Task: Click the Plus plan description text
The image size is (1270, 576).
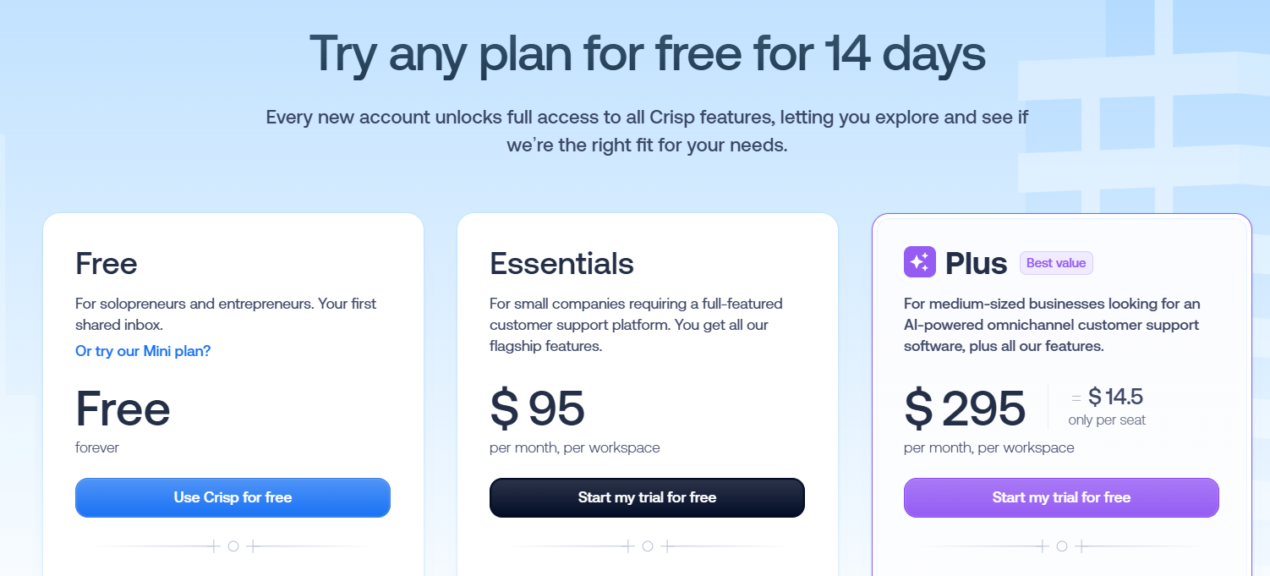Action: [1052, 324]
